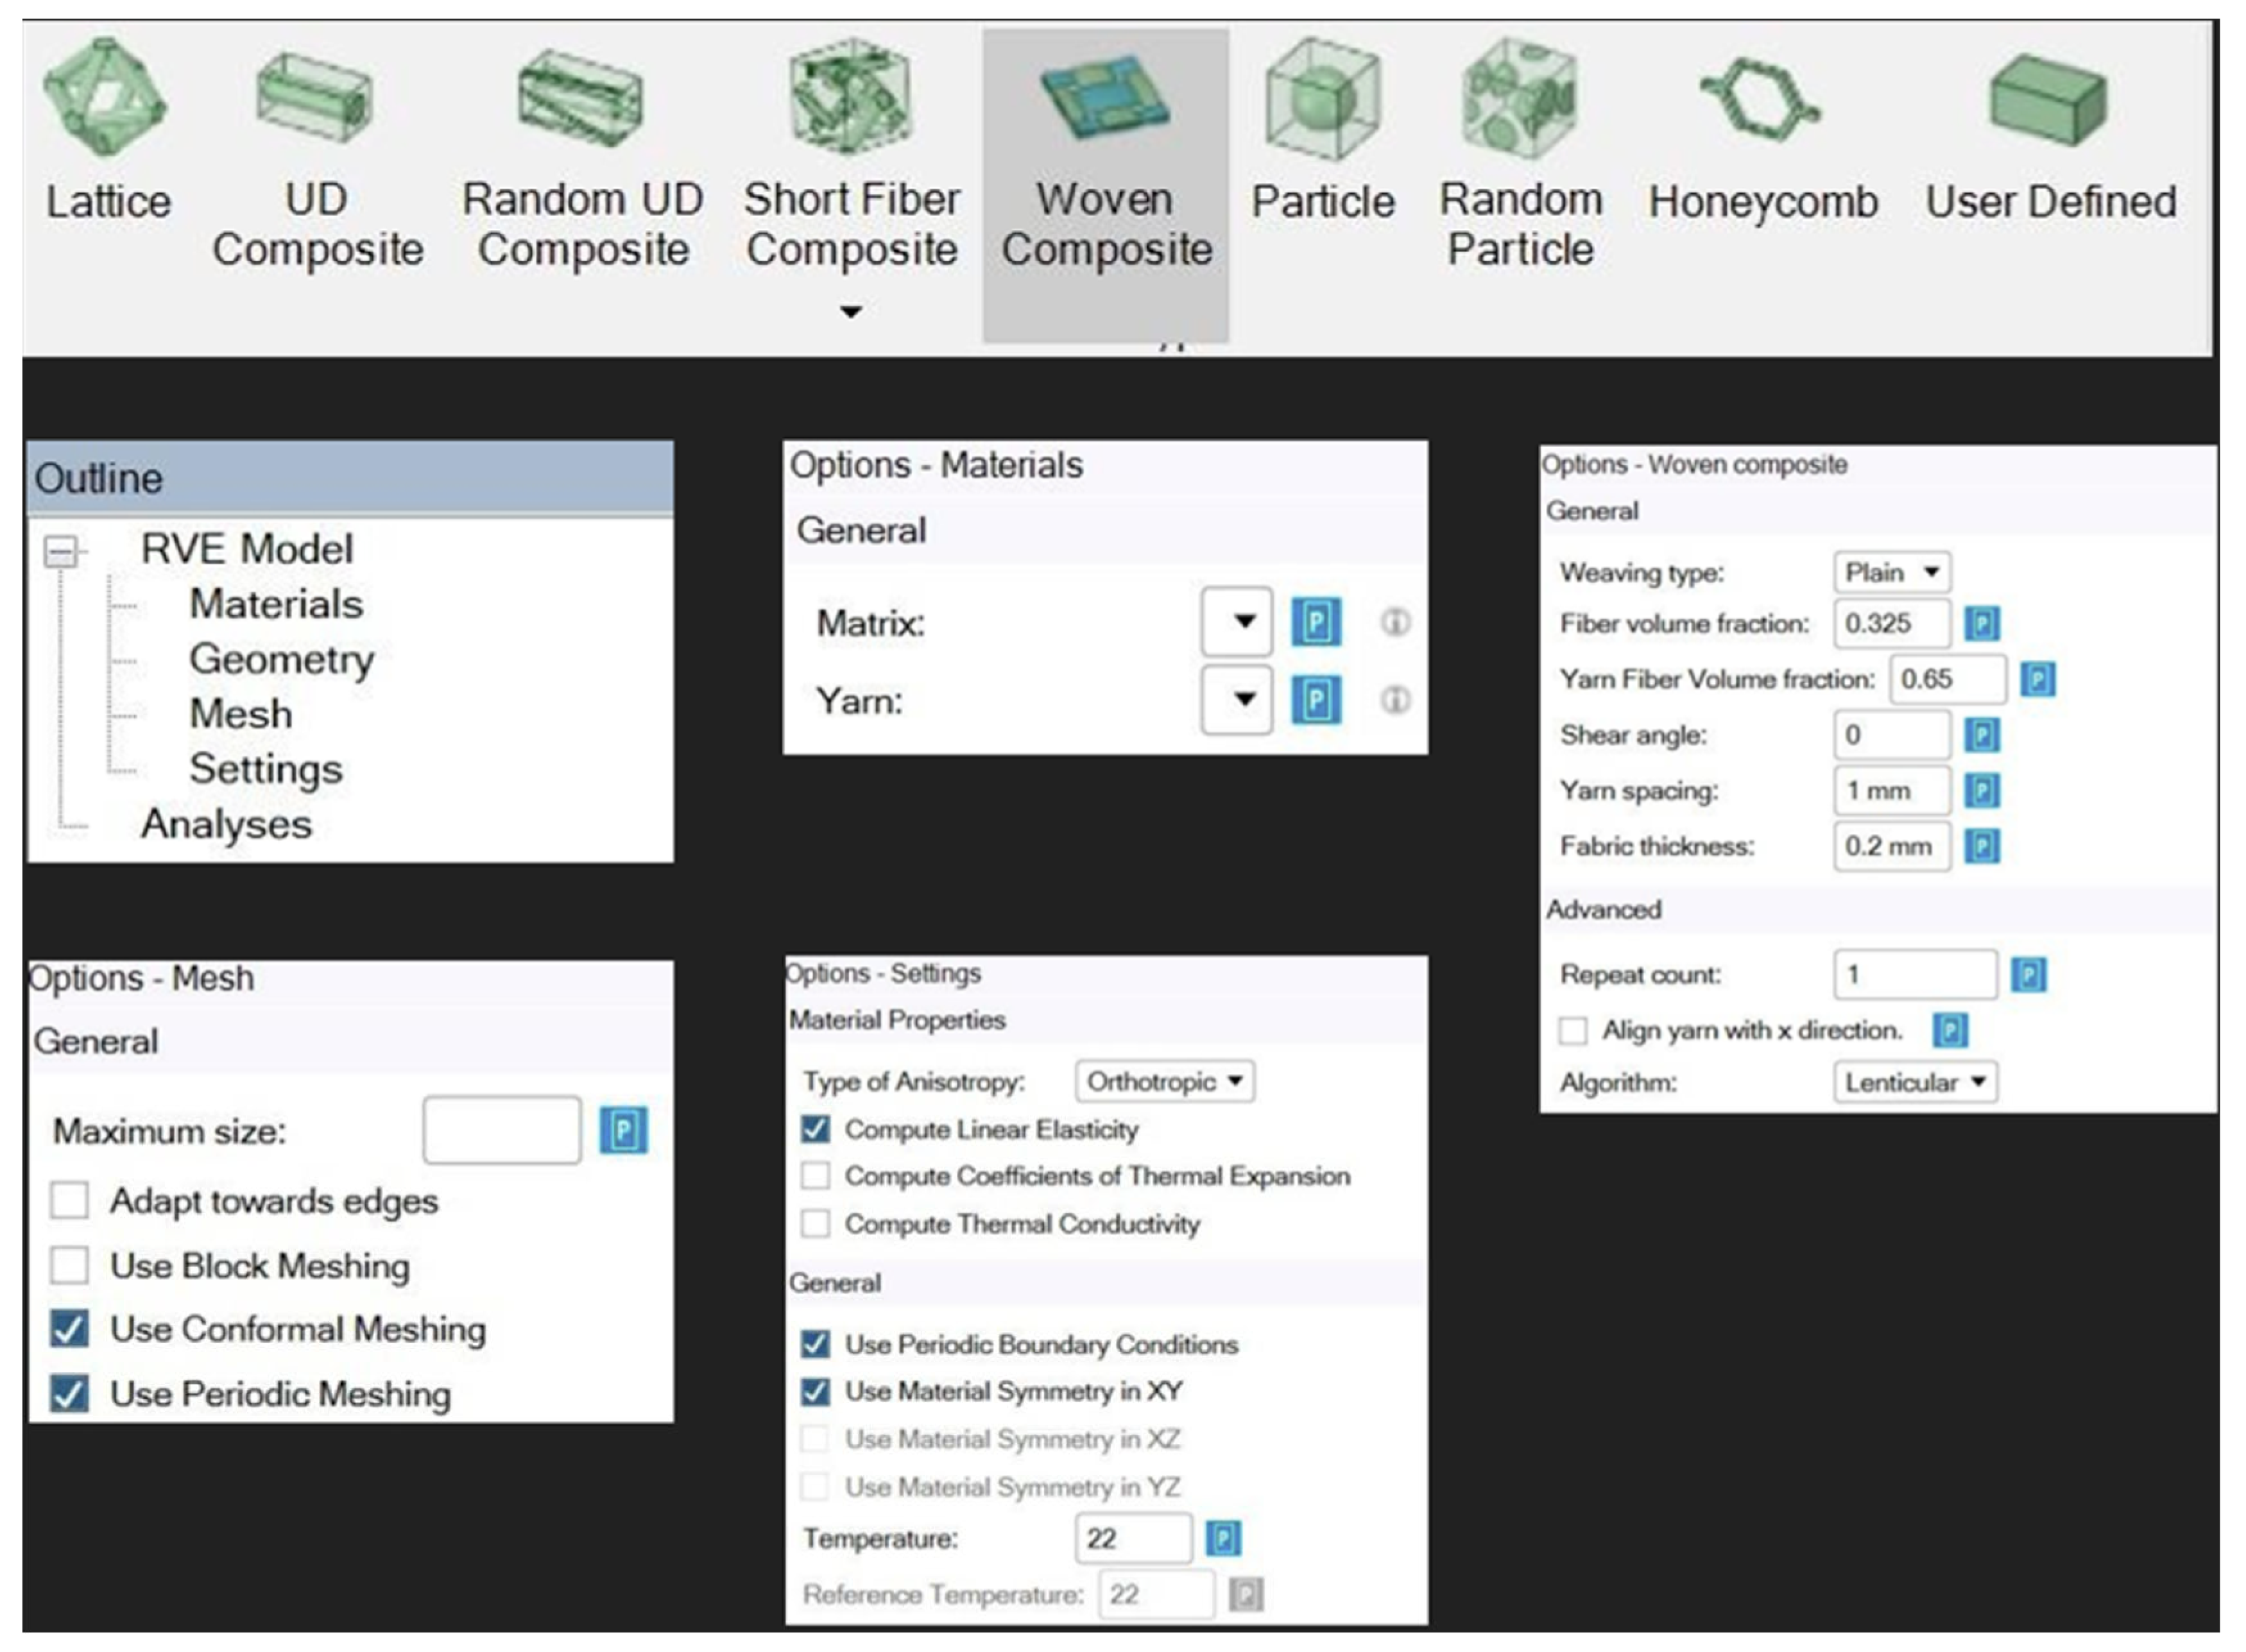The height and width of the screenshot is (1652, 2246).
Task: Enable Adapt towards edges checkbox
Action: point(69,1200)
